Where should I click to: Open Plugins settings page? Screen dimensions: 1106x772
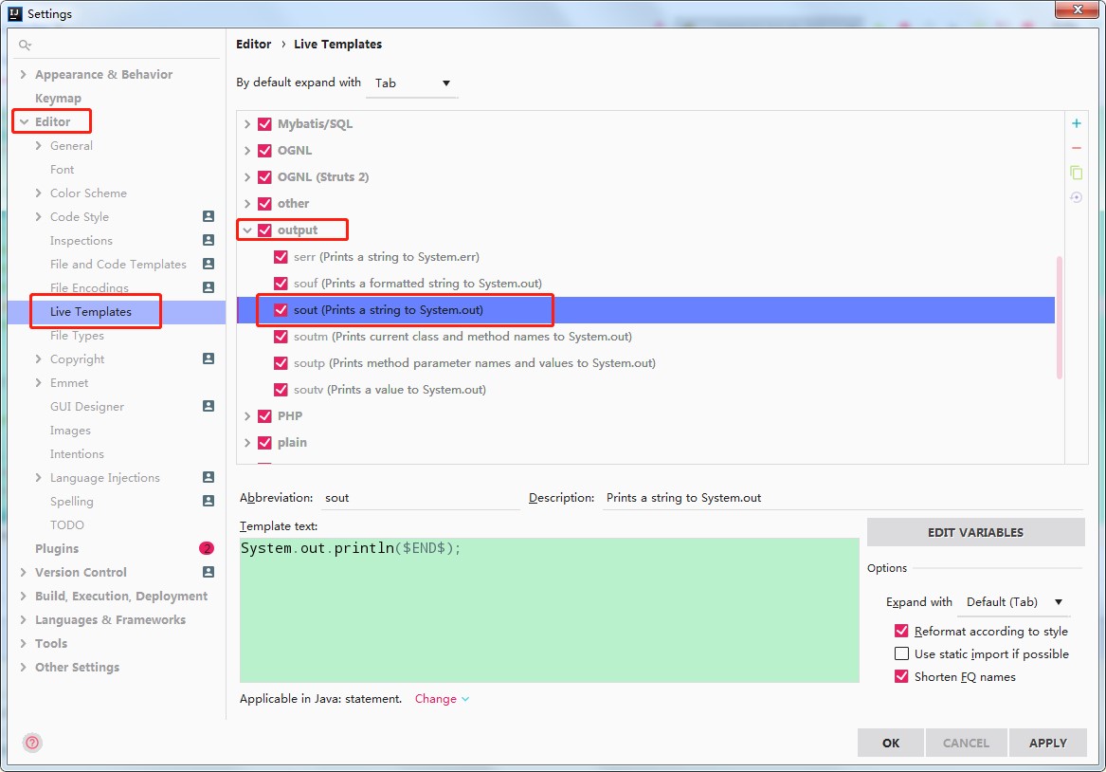[x=57, y=548]
